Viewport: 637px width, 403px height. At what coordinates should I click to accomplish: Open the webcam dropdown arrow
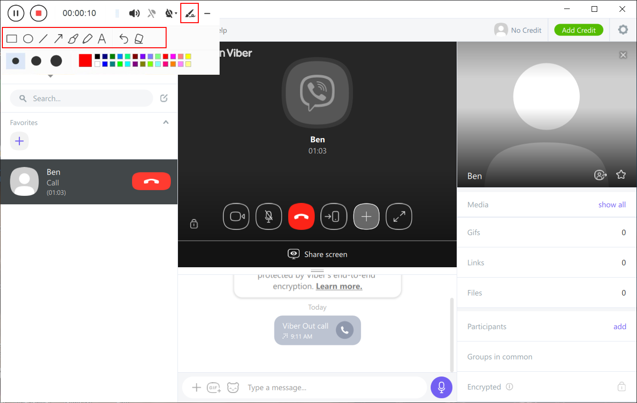176,14
